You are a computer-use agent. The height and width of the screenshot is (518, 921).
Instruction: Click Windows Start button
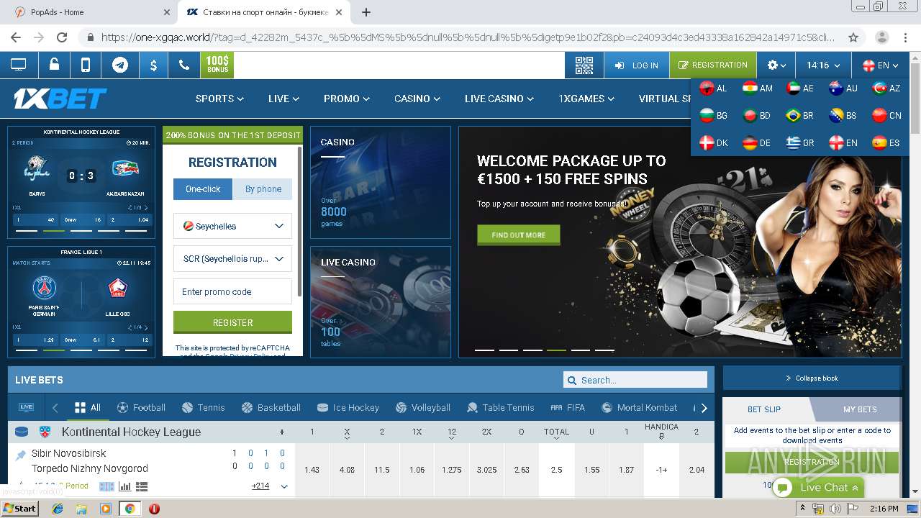19,508
